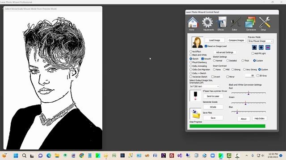The image size is (286, 160).
Task: Enable the Add Fill Light checkbox
Action: click(253, 53)
